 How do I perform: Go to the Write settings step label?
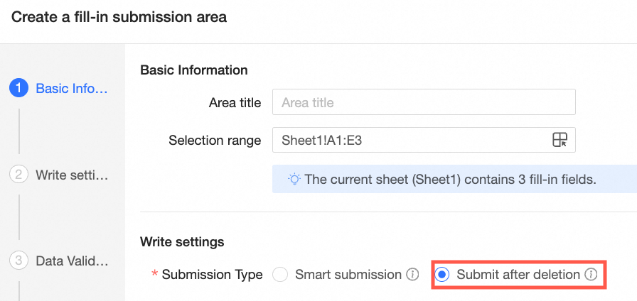[x=72, y=175]
